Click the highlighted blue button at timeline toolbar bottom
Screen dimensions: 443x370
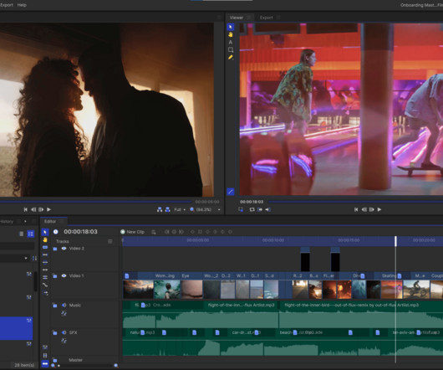pos(45,364)
